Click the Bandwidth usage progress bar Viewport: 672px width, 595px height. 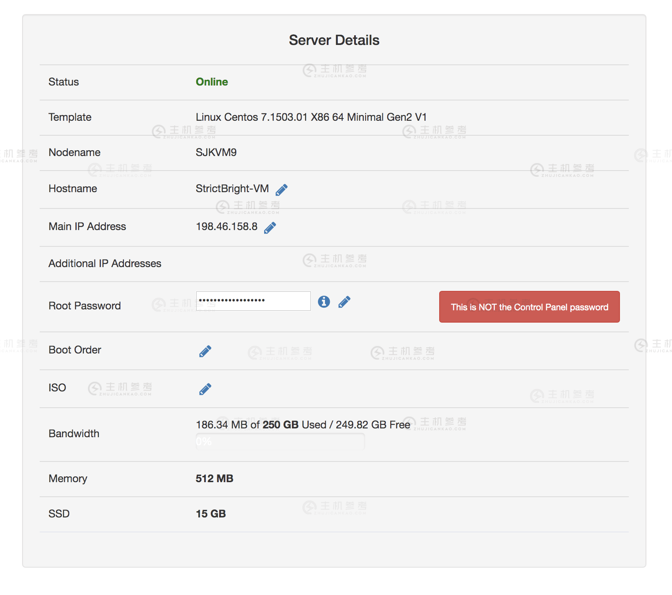280,441
